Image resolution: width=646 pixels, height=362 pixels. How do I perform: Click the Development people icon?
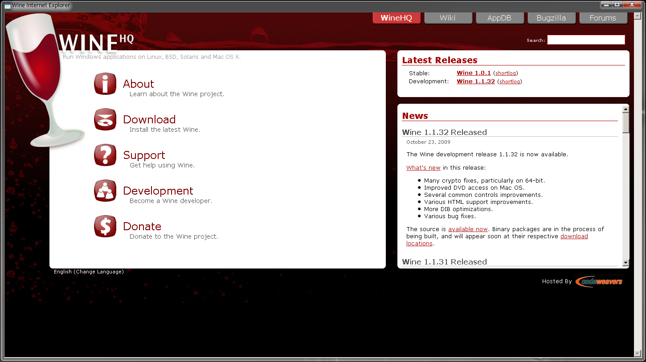(105, 191)
